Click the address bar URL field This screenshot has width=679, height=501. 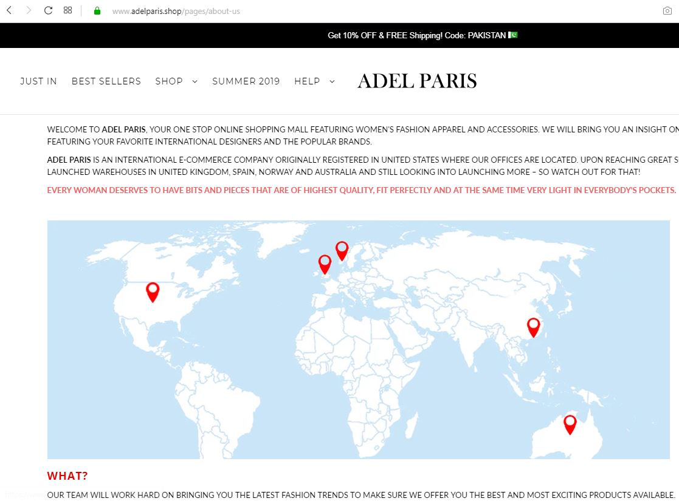pyautogui.click(x=176, y=12)
